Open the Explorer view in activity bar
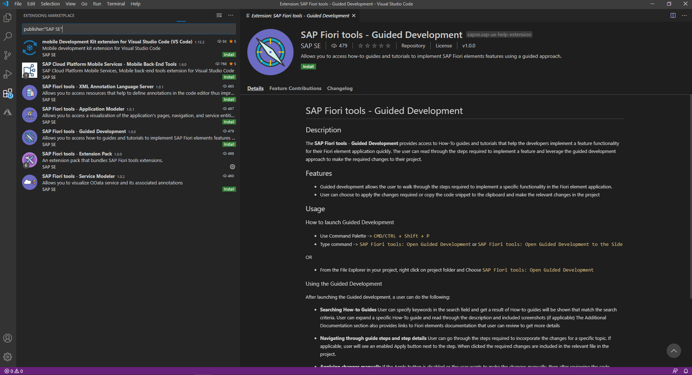 pyautogui.click(x=8, y=18)
